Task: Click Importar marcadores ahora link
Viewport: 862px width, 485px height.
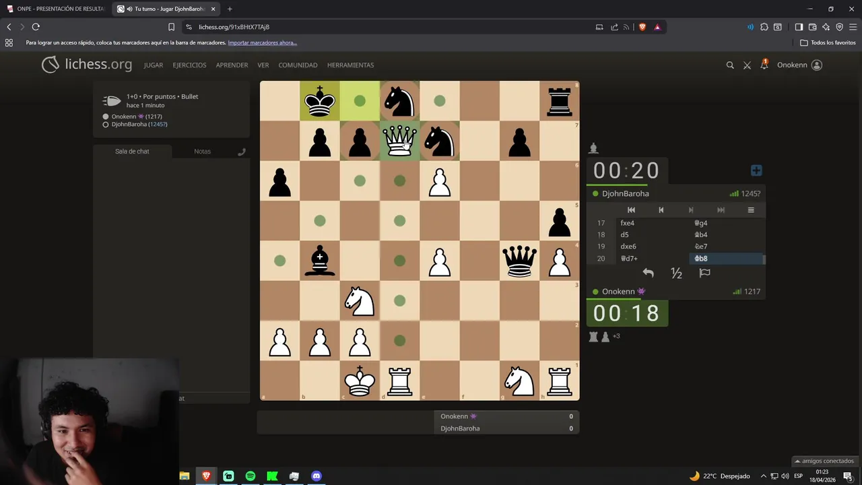Action: tap(263, 42)
